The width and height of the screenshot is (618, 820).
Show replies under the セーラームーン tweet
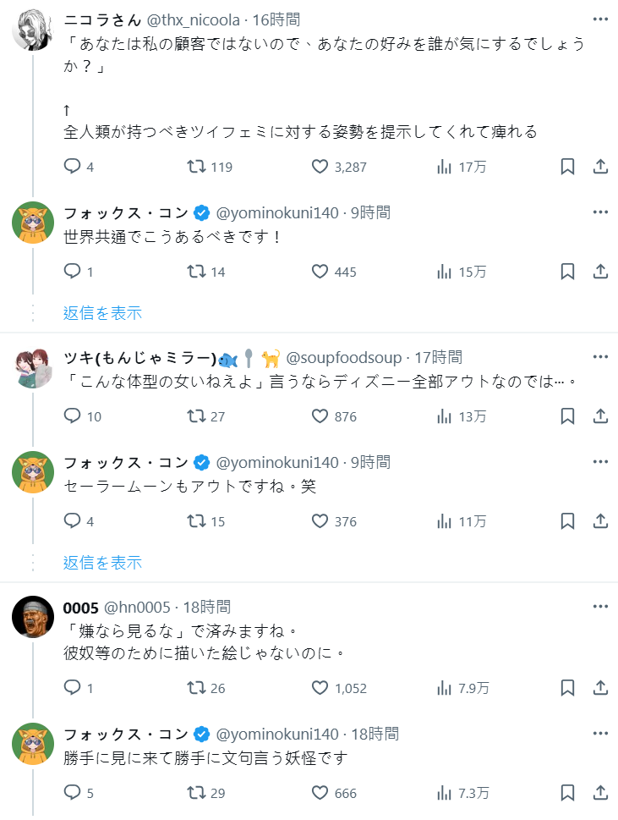pyautogui.click(x=102, y=563)
